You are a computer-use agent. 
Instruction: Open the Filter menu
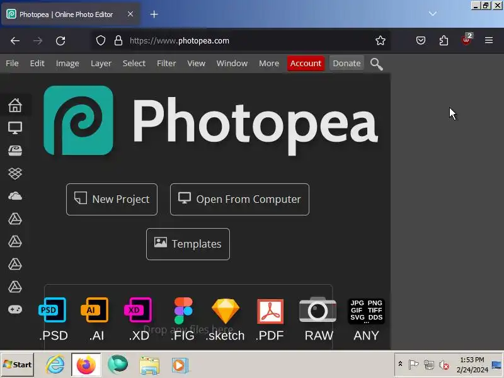[x=166, y=64]
